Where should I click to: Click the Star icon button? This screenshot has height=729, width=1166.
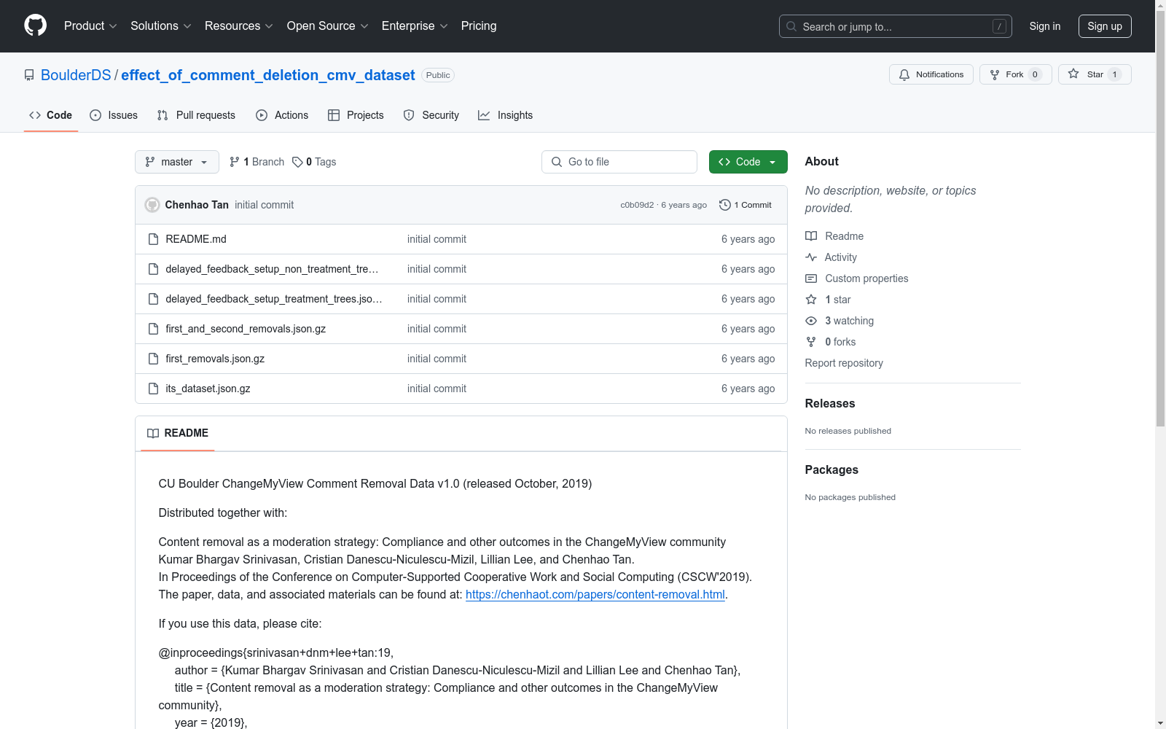[x=1073, y=74]
